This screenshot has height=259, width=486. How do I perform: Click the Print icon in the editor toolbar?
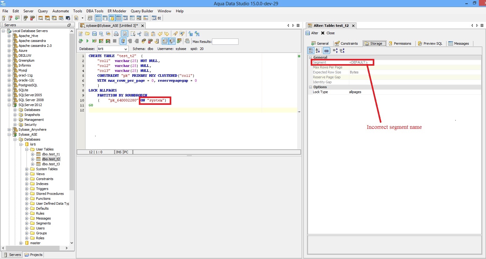pos(116,34)
